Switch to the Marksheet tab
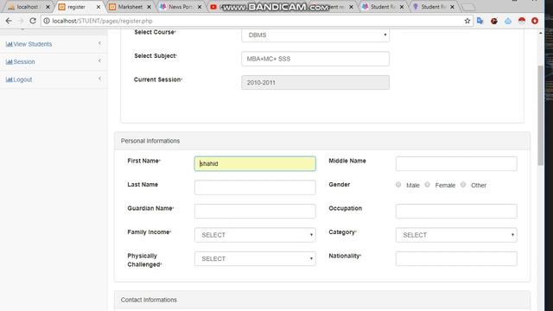The width and height of the screenshot is (553, 311). (x=130, y=7)
